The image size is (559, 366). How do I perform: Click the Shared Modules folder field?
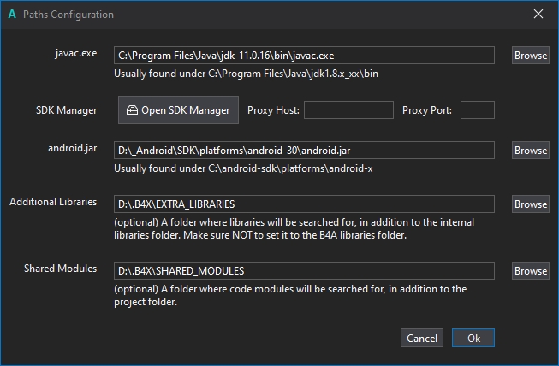coord(304,271)
